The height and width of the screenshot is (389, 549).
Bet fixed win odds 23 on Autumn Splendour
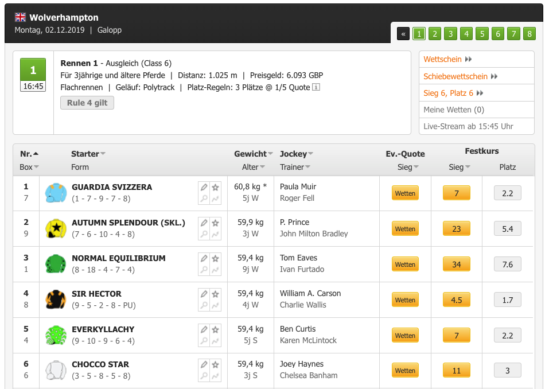[457, 229]
